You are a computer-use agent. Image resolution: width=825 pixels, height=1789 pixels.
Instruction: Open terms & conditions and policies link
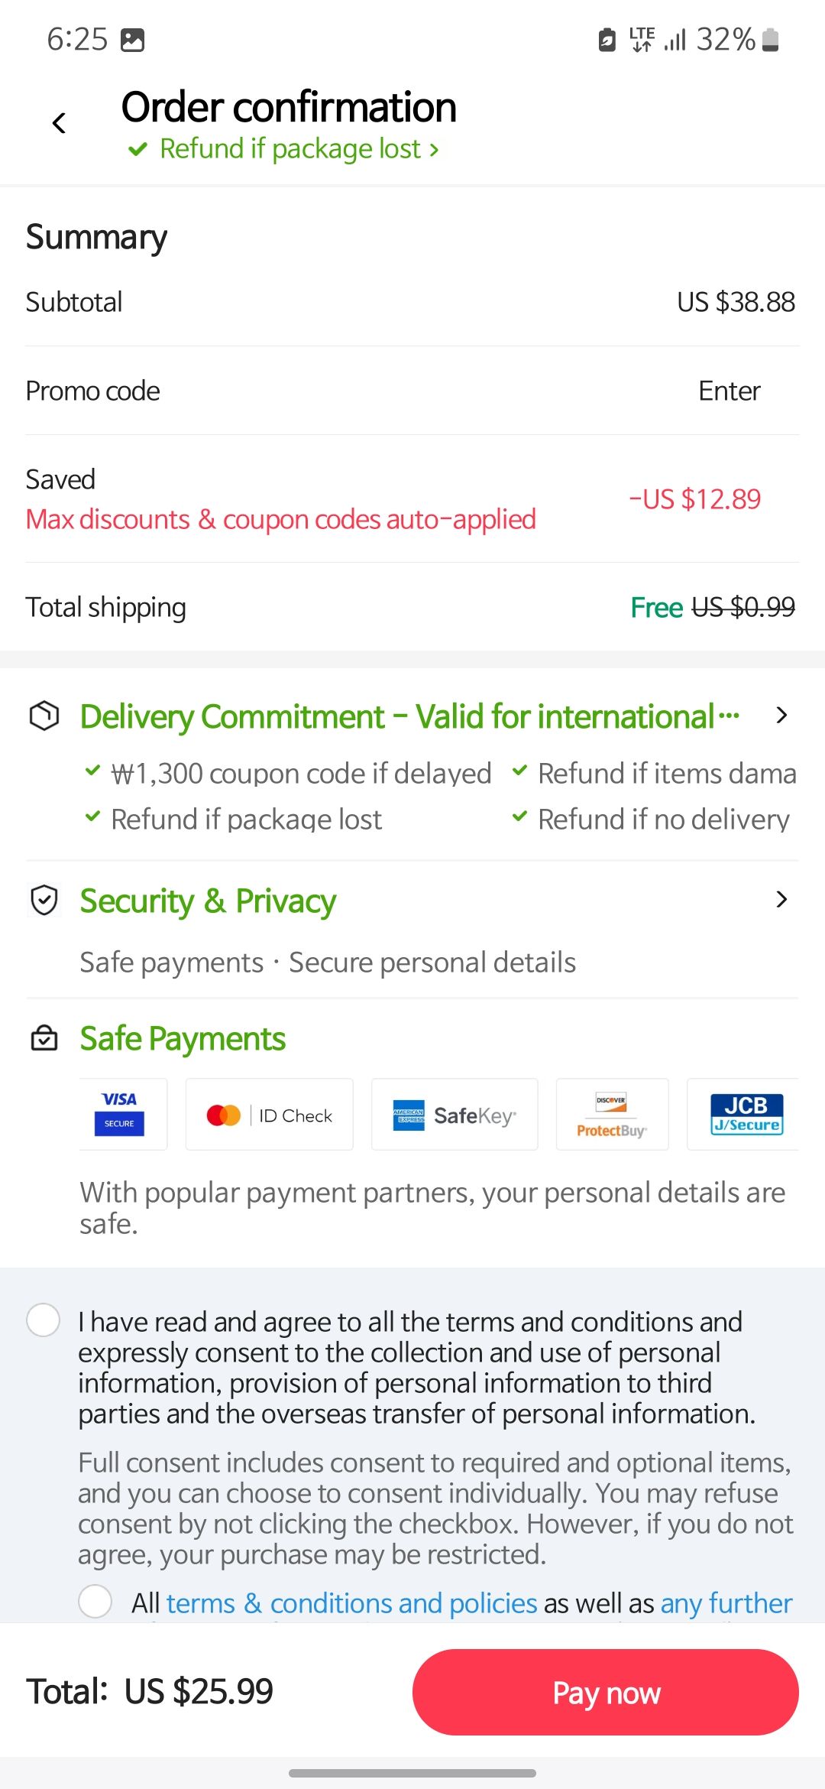[x=351, y=1603]
